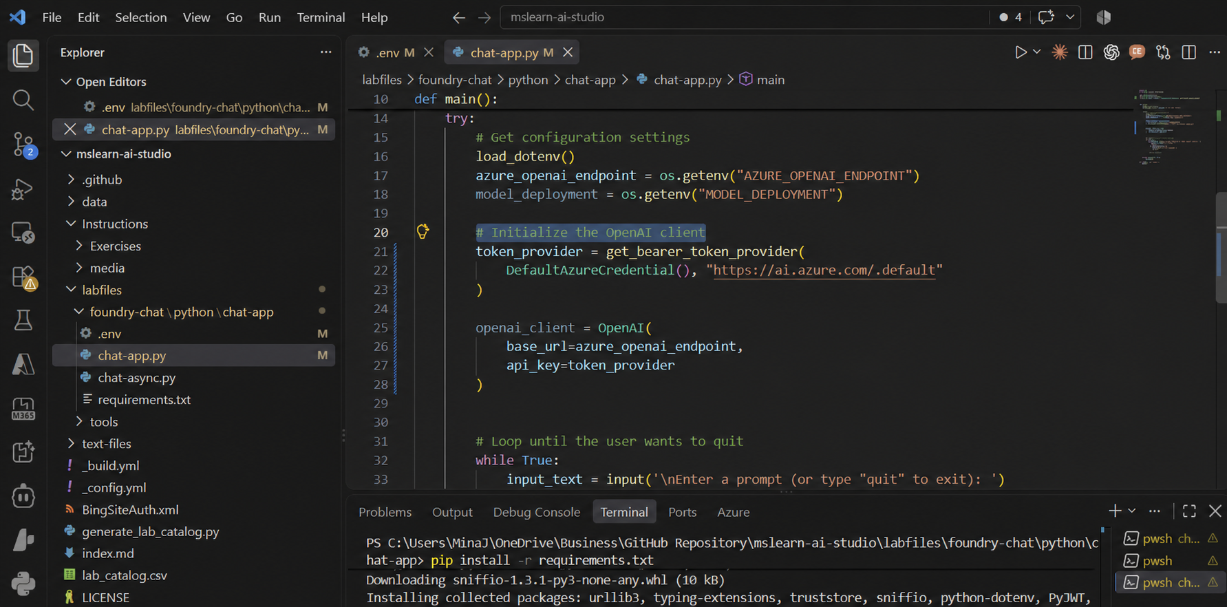Image resolution: width=1227 pixels, height=607 pixels.
Task: Open the Run and Debug view
Action: [23, 189]
